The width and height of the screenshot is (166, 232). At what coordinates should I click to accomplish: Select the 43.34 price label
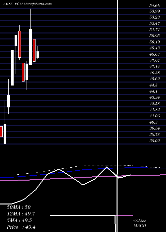(x=155, y=97)
